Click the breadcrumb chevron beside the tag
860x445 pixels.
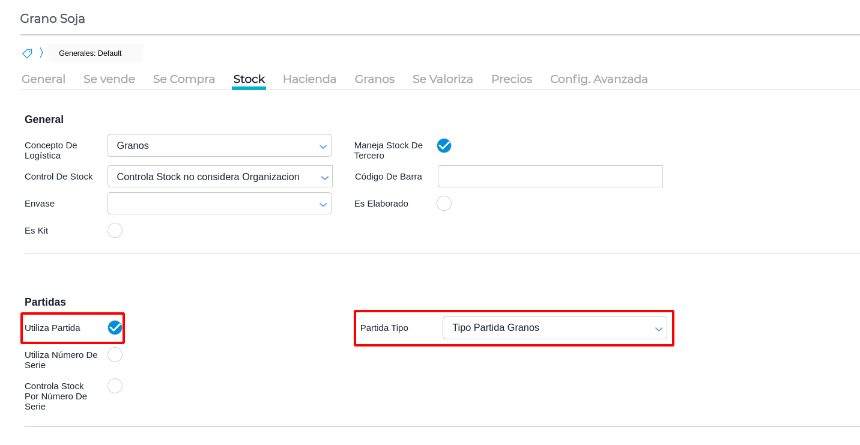pyautogui.click(x=41, y=53)
